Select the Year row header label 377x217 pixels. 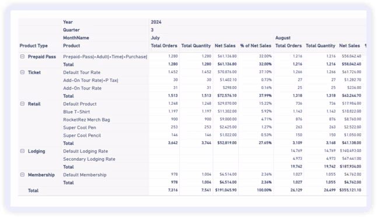click(68, 22)
